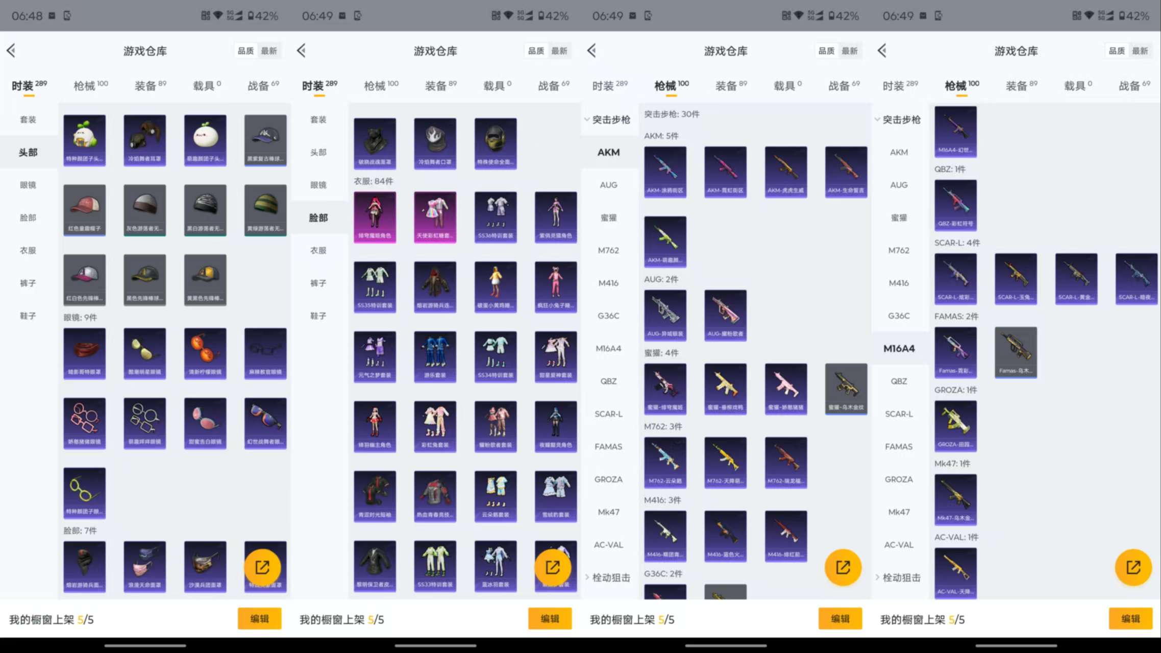The width and height of the screenshot is (1161, 653).
Task: Select the GROZA weapon category
Action: click(609, 479)
